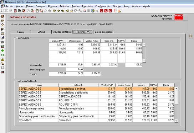Click down arrow of family table scrollbar
Screen dimensions: 194x133
tap(176, 121)
